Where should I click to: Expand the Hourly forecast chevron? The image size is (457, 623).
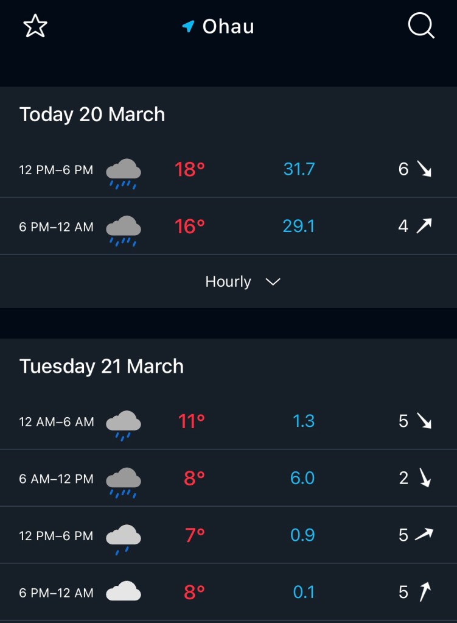[273, 282]
